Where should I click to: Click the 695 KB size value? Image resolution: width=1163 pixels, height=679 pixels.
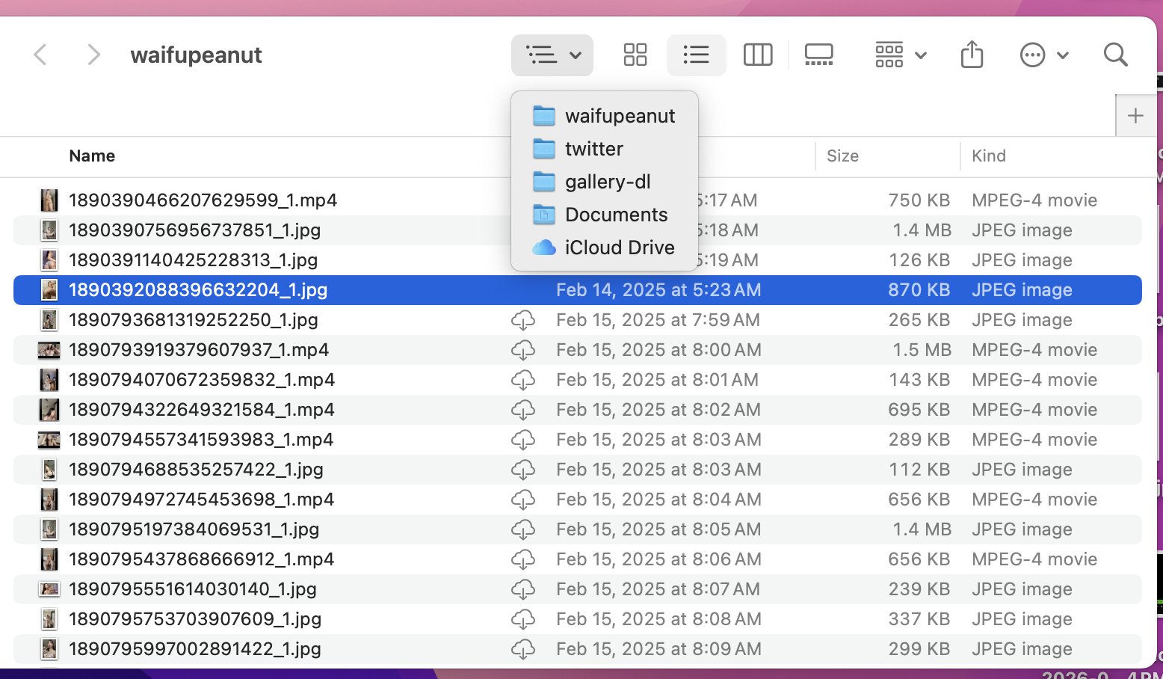click(919, 410)
